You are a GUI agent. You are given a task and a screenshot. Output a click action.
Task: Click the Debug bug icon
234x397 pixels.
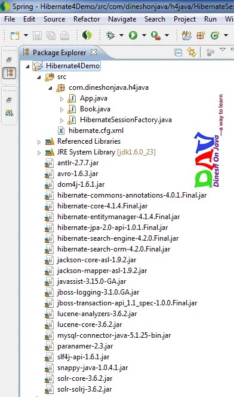(x=110, y=35)
